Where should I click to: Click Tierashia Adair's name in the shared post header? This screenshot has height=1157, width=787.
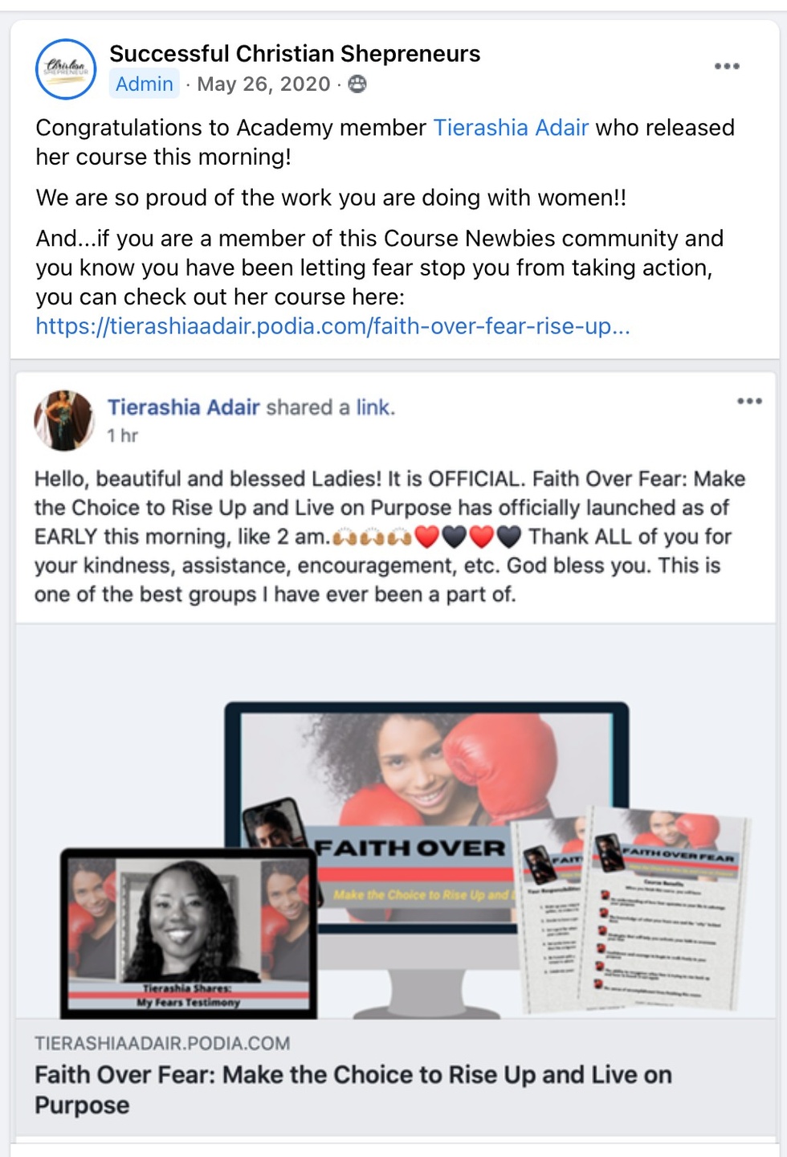pos(184,407)
